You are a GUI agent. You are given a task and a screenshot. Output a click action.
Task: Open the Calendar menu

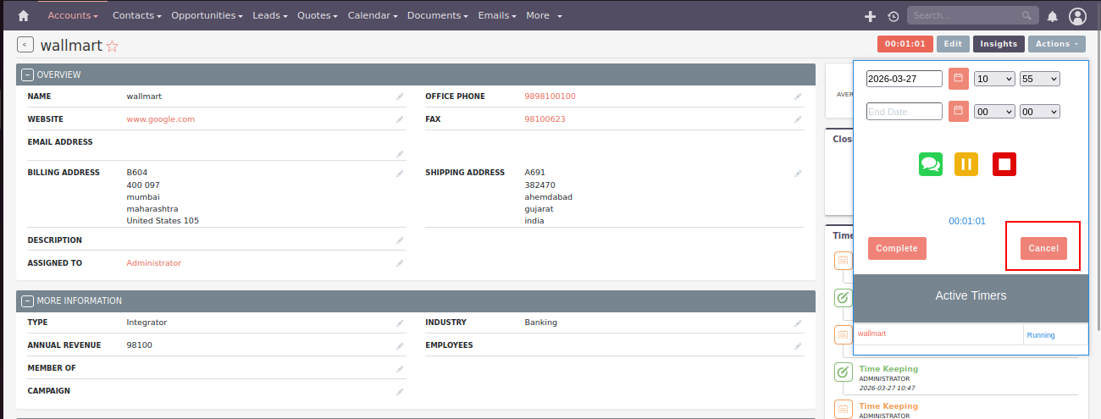coord(373,16)
